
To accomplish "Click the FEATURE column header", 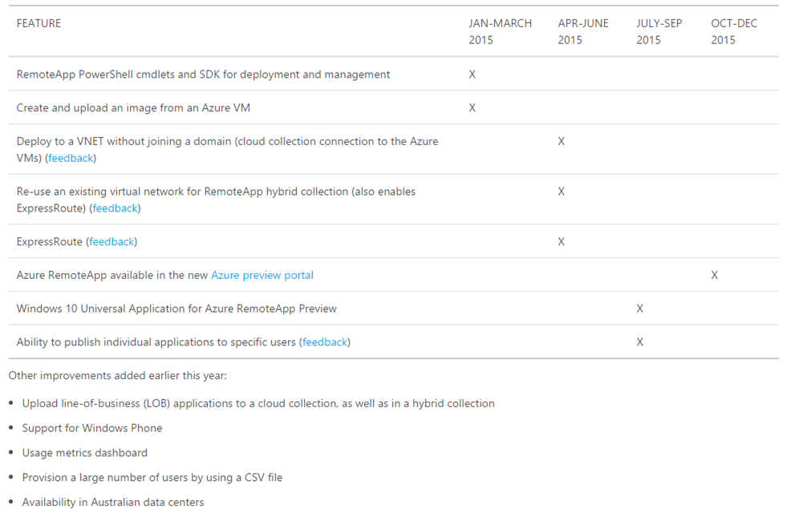I will [x=39, y=23].
